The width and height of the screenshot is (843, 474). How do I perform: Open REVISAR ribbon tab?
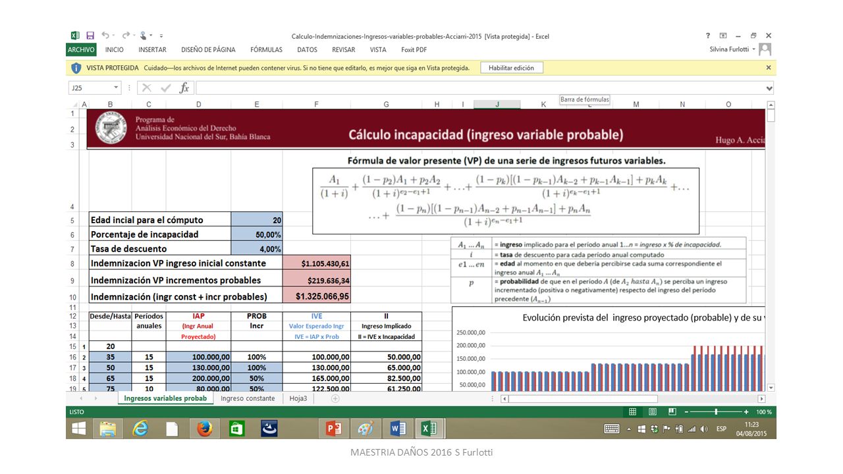point(343,49)
